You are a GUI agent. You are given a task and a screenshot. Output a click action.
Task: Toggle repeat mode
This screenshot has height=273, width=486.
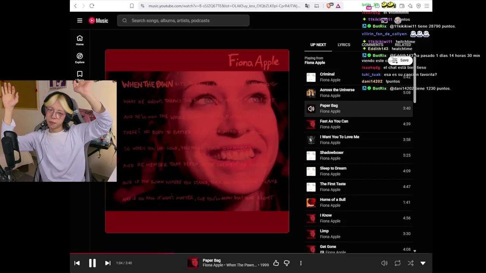tap(398, 263)
